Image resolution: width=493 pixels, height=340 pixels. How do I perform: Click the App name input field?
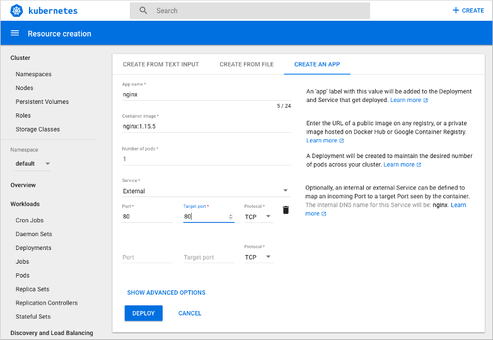(206, 94)
